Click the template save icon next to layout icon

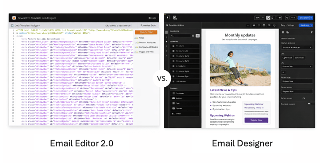pos(175,18)
